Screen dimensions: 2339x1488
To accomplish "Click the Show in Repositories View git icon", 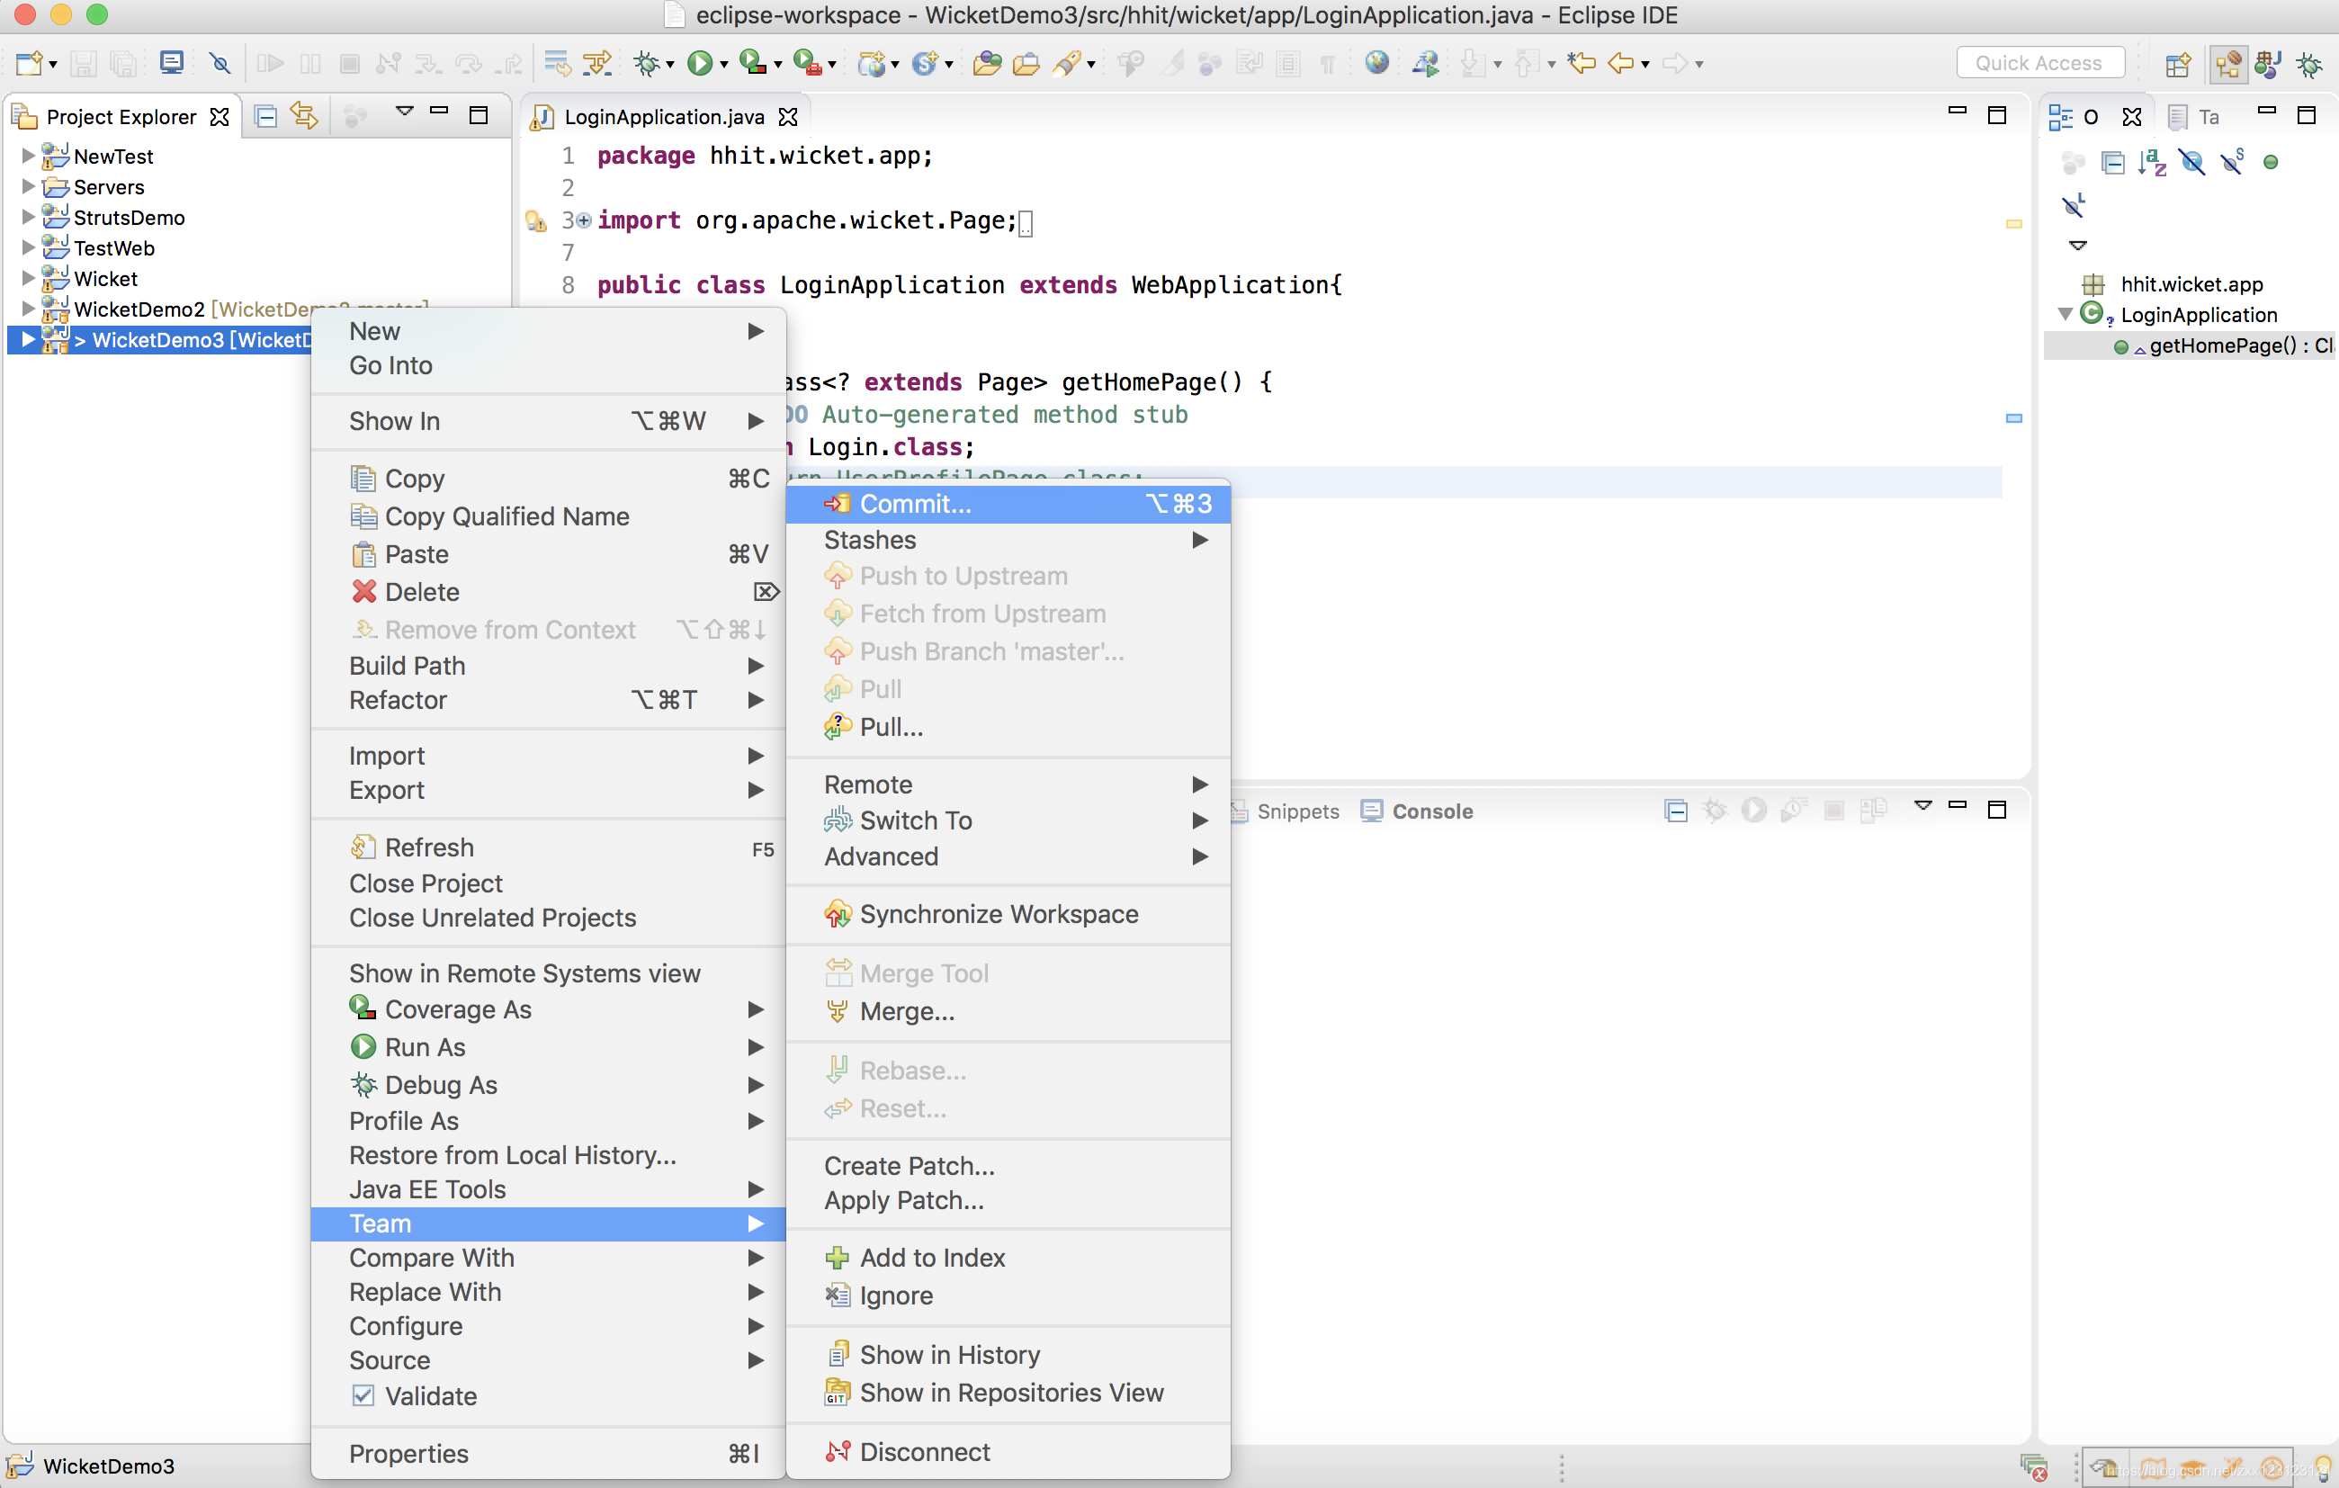I will coord(837,1393).
